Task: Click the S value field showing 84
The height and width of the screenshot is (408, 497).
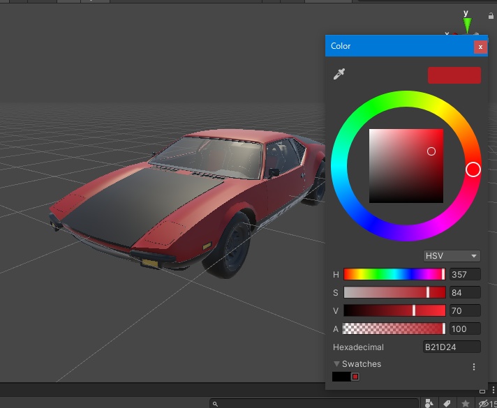Action: coord(465,292)
